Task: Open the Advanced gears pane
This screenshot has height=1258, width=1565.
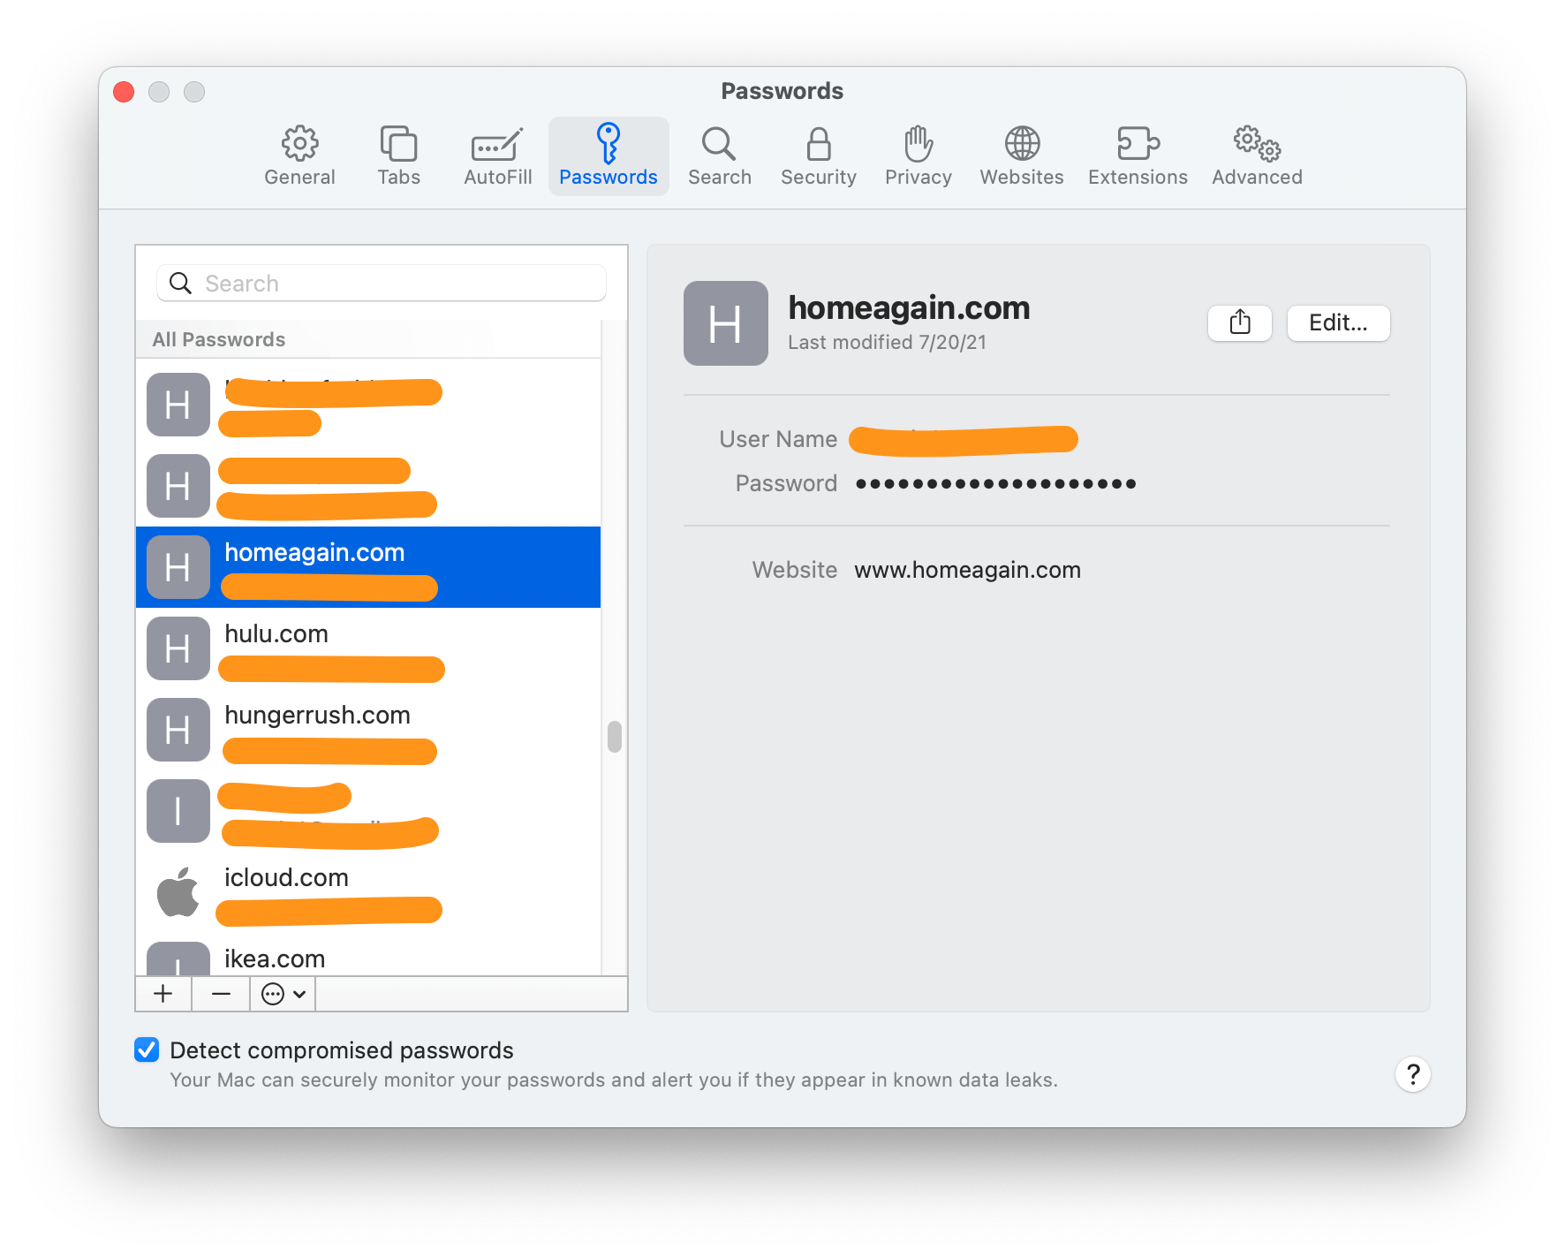Action: [1257, 156]
